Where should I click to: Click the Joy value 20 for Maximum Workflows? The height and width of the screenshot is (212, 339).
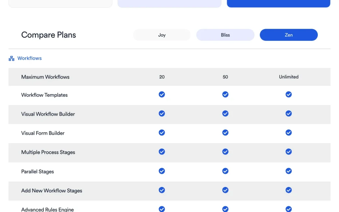click(162, 77)
